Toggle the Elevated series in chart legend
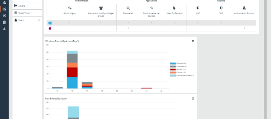271x119 pixels. [x=181, y=63]
